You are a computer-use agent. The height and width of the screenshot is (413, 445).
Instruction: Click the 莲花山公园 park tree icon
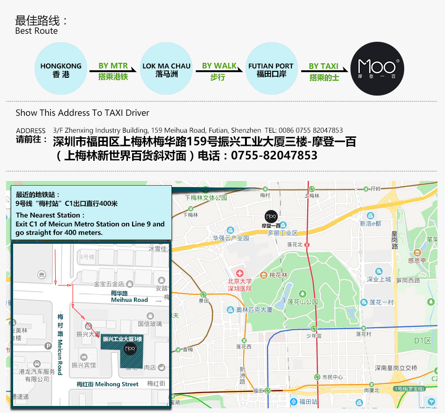coord(303,294)
